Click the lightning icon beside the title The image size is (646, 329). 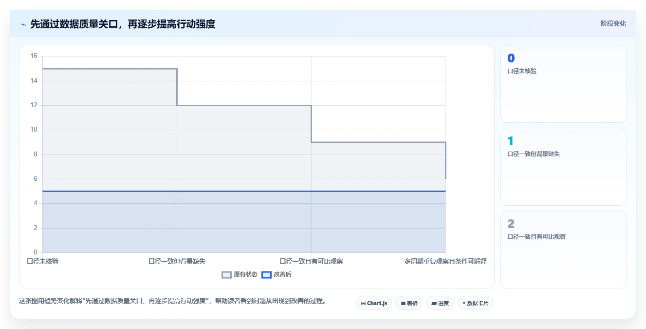[x=23, y=24]
